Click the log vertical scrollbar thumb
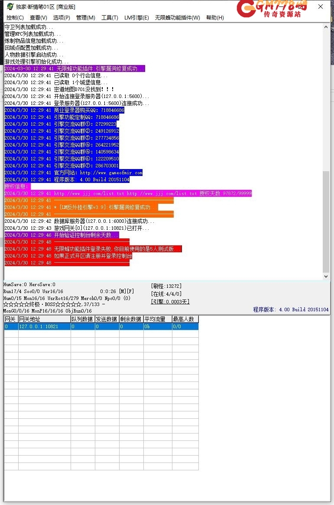334x505 pixels. pyautogui.click(x=326, y=221)
